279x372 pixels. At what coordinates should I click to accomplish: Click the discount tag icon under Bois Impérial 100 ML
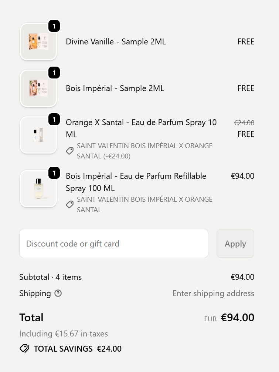pyautogui.click(x=70, y=205)
